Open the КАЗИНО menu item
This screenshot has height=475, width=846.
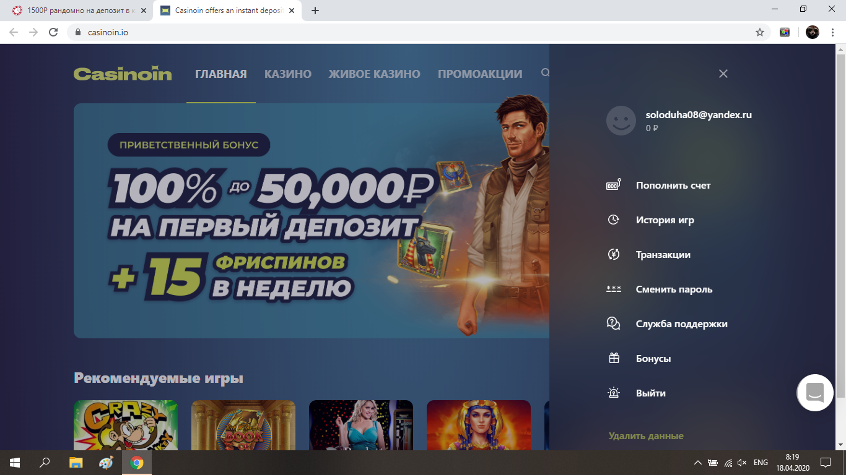(x=288, y=74)
